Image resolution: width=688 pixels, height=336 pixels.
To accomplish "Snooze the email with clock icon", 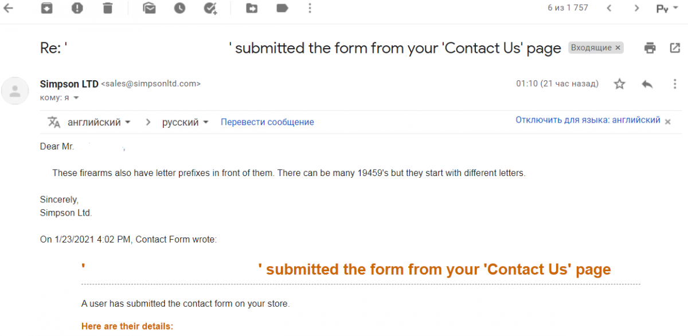I will point(180,8).
